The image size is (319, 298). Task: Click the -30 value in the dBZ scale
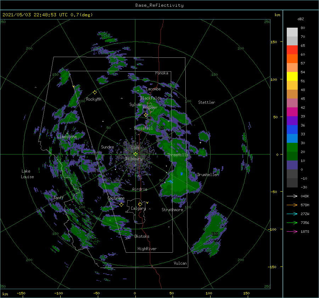(x=304, y=187)
